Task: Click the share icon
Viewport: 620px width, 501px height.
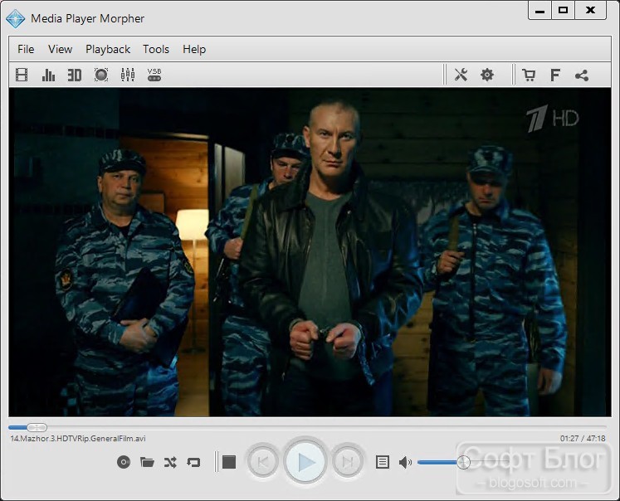Action: pos(582,75)
